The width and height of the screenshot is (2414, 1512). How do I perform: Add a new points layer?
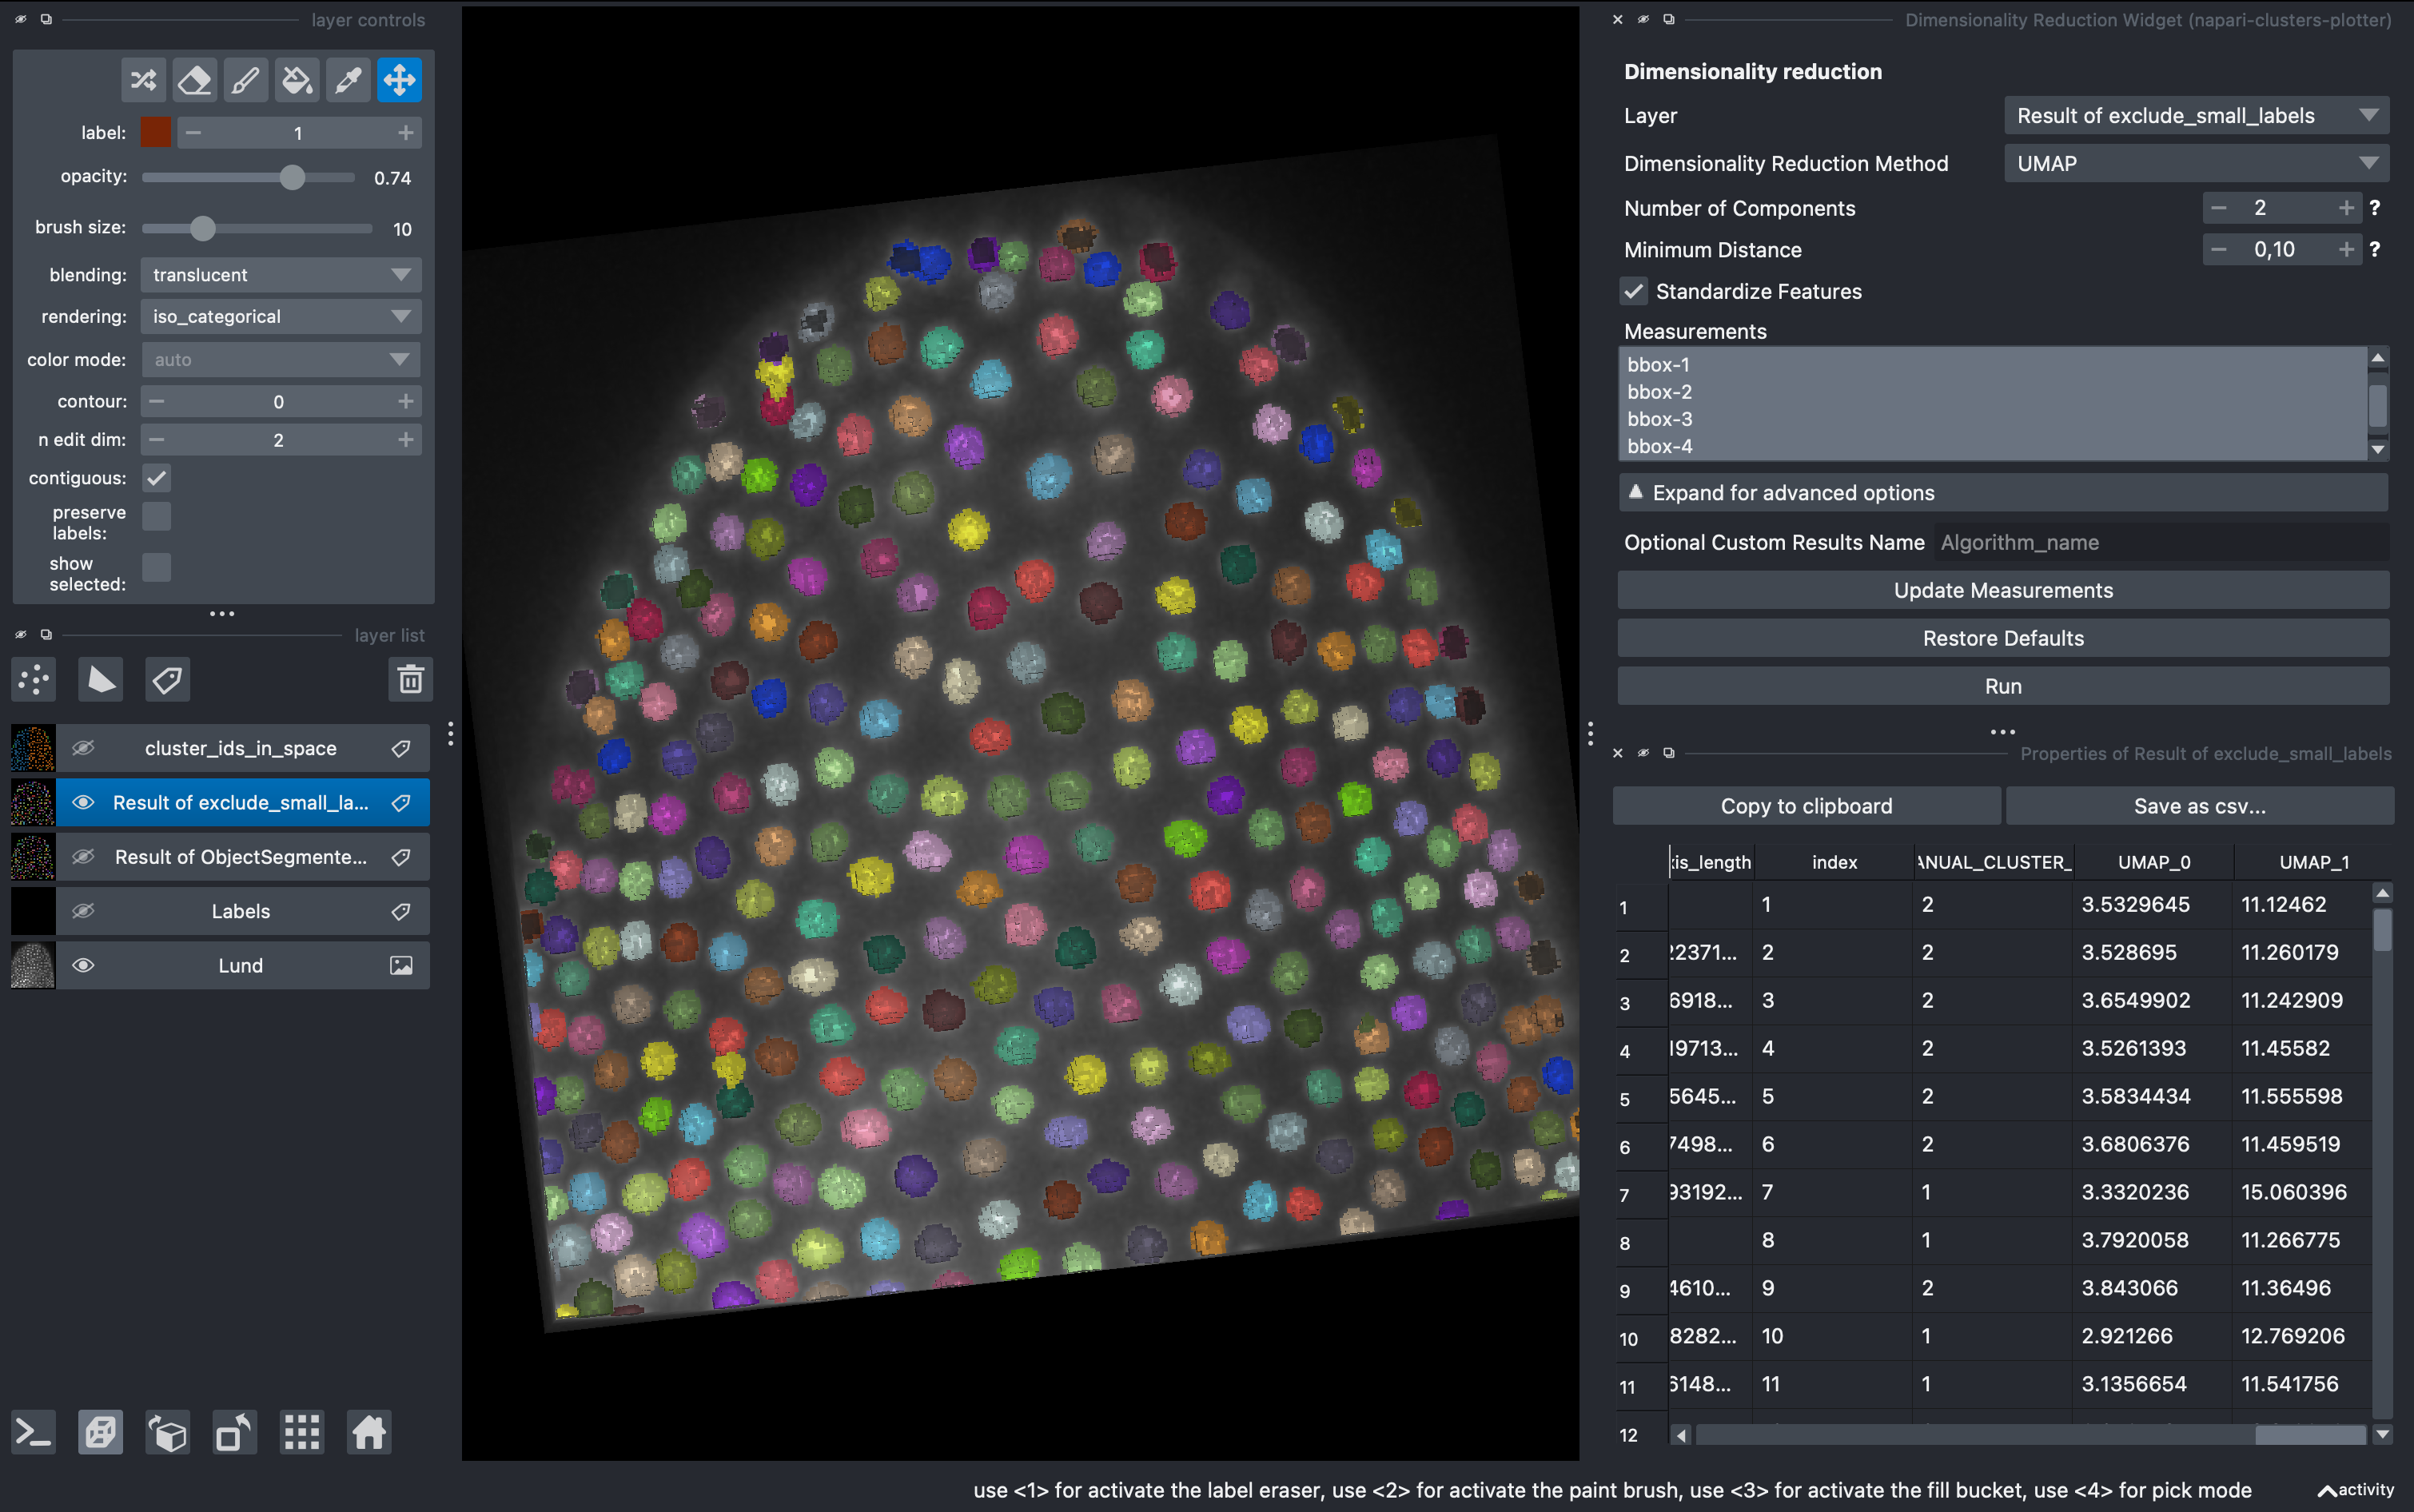pos(34,680)
